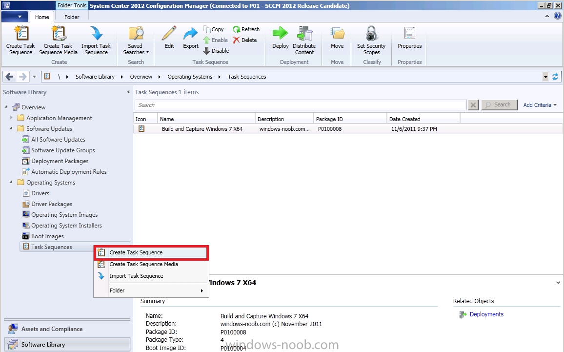Click the Search button
Viewport: 564px width, 352px height.
499,105
